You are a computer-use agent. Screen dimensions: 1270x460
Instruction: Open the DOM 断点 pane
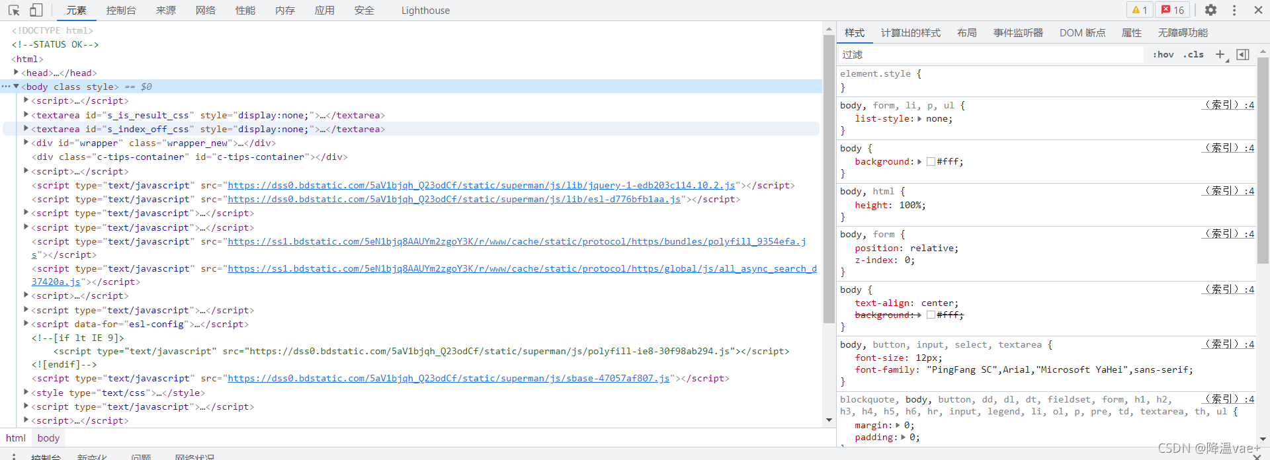pyautogui.click(x=1082, y=33)
